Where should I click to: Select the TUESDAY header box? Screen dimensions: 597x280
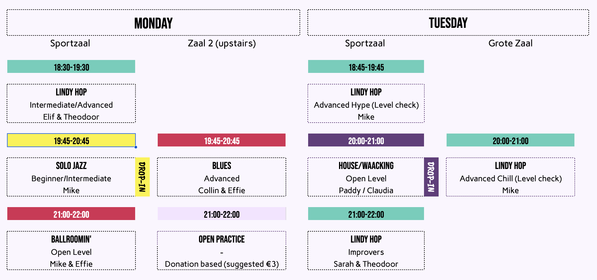(x=448, y=23)
